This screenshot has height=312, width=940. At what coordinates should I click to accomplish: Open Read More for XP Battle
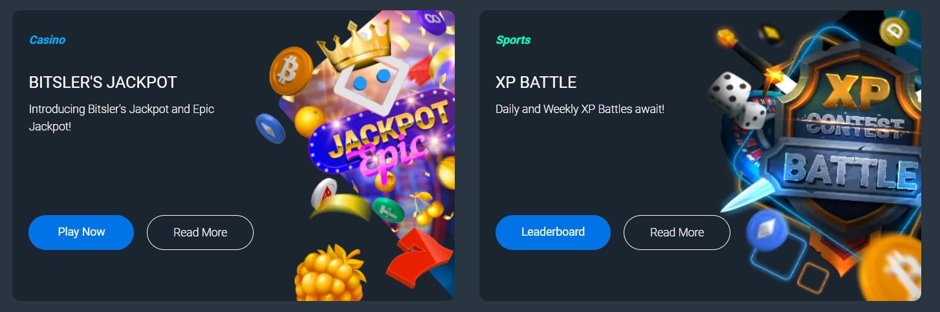point(677,233)
